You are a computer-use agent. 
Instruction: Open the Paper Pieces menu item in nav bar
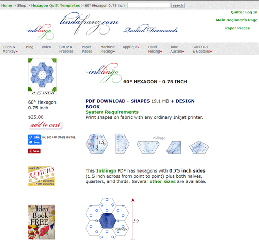(x=87, y=49)
